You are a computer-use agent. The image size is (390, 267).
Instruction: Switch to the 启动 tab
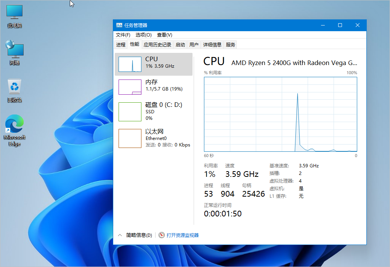(x=180, y=44)
